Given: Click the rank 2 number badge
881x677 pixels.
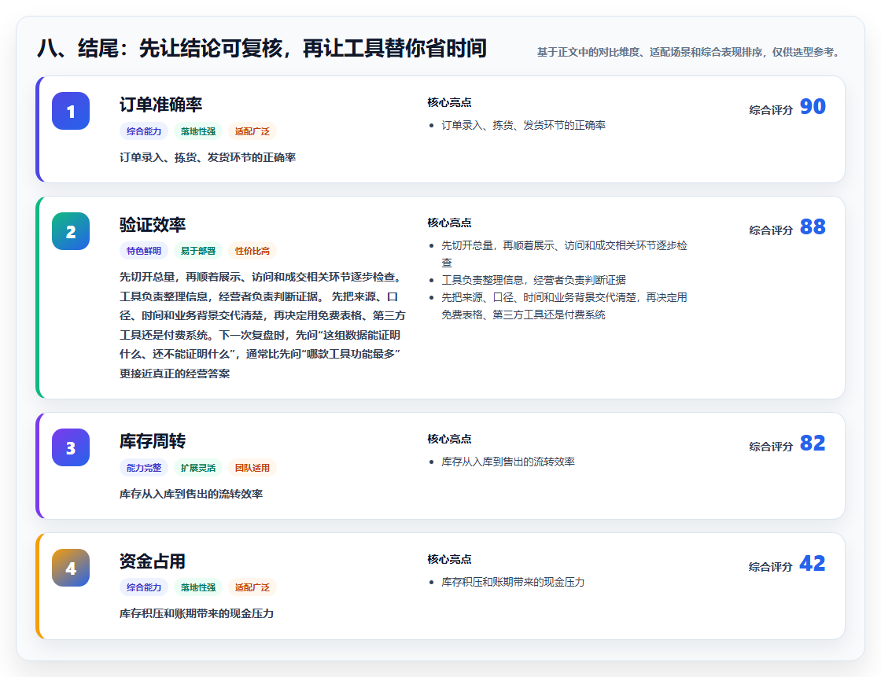Looking at the screenshot, I should coord(71,231).
